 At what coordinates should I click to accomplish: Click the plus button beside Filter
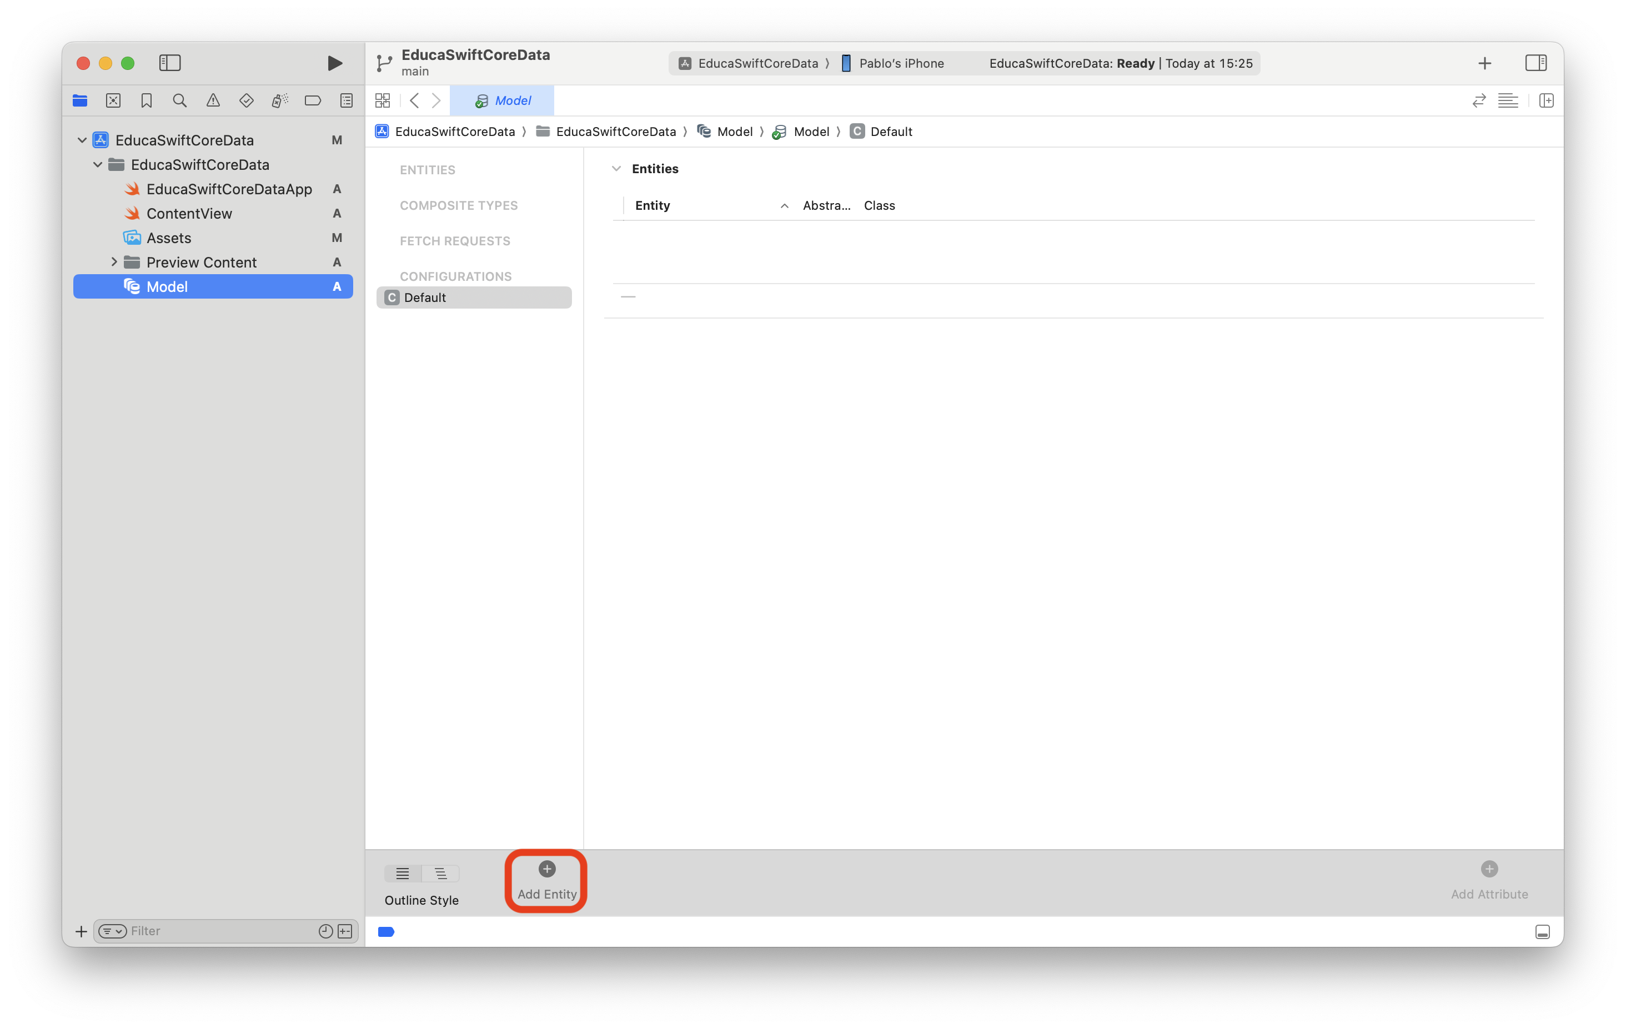81,931
